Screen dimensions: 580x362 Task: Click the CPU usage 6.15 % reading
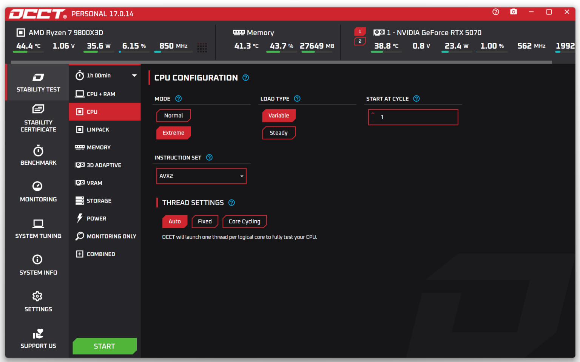[x=134, y=46]
